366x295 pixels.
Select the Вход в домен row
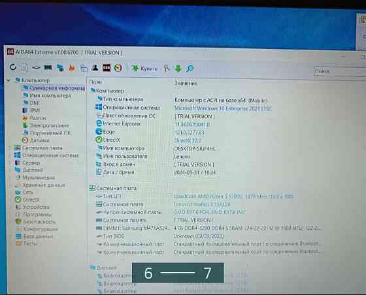click(155, 164)
